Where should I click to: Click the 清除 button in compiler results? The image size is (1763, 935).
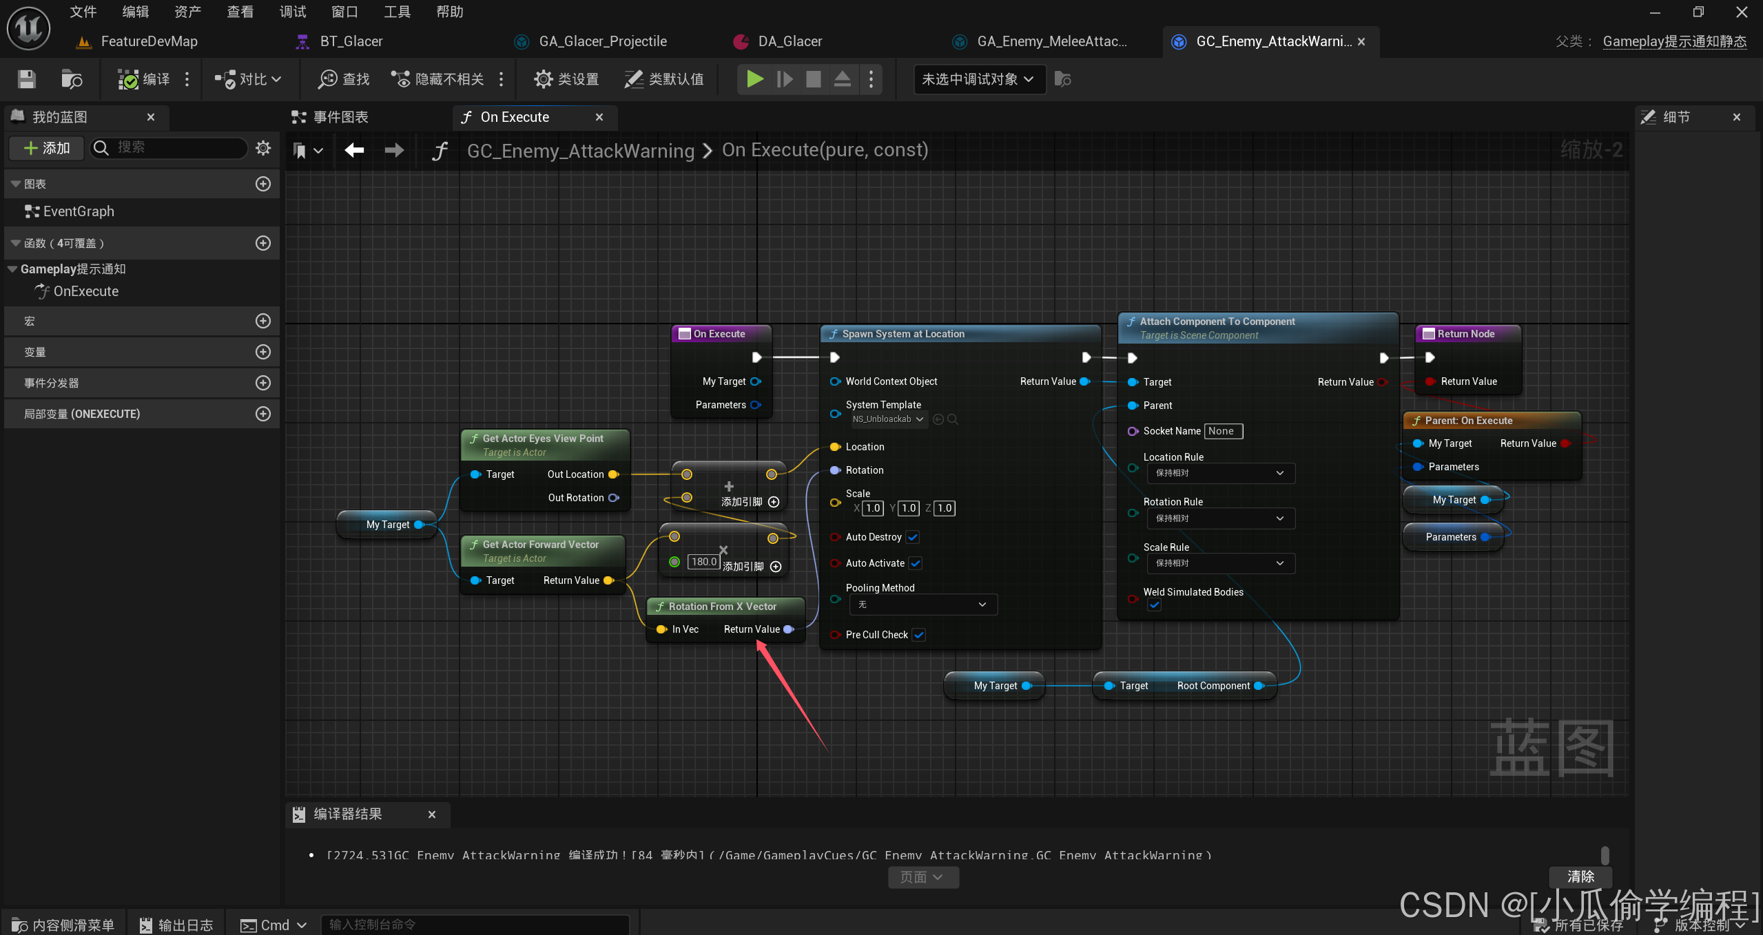click(1580, 876)
